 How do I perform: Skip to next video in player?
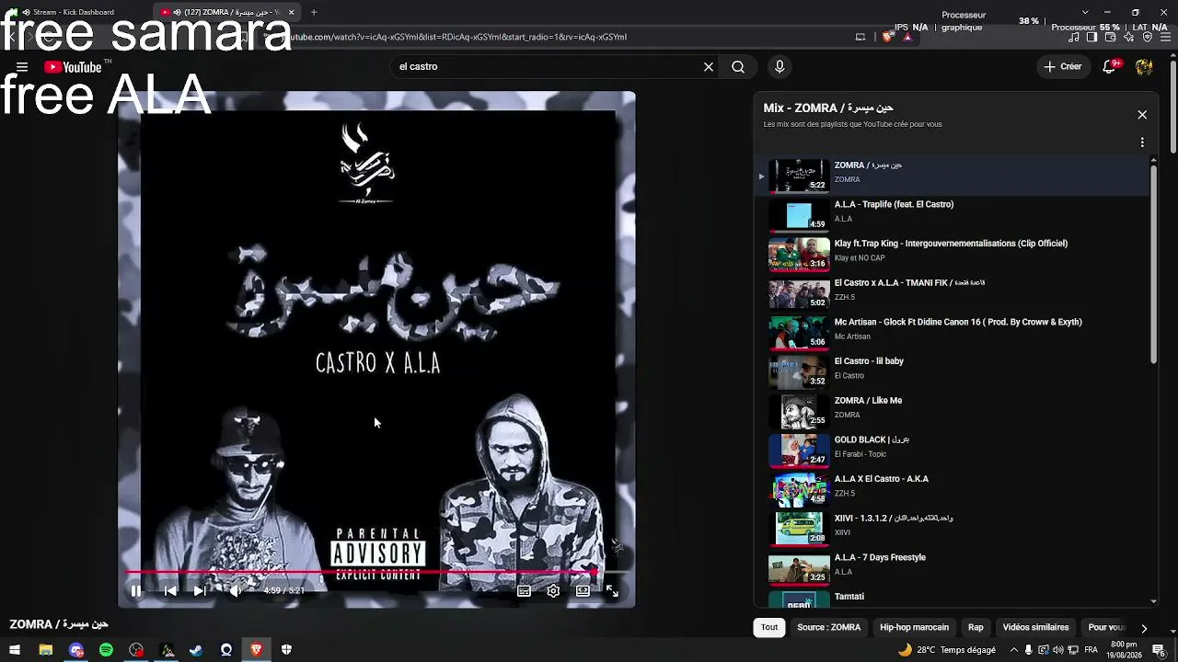pos(200,591)
